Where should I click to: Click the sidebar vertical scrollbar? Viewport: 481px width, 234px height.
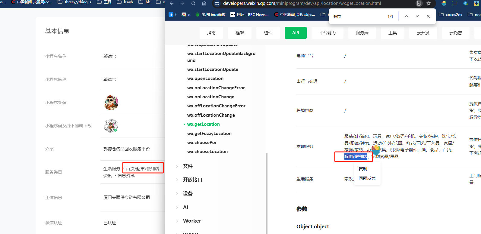click(266, 193)
